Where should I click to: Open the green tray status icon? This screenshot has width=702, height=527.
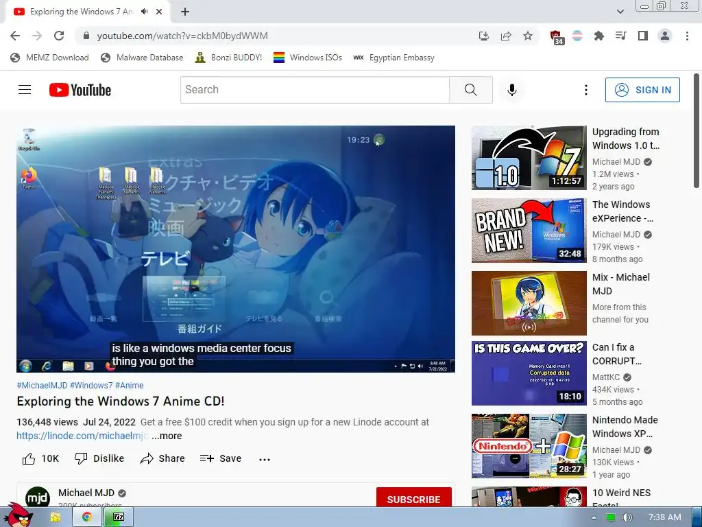pyautogui.click(x=610, y=517)
